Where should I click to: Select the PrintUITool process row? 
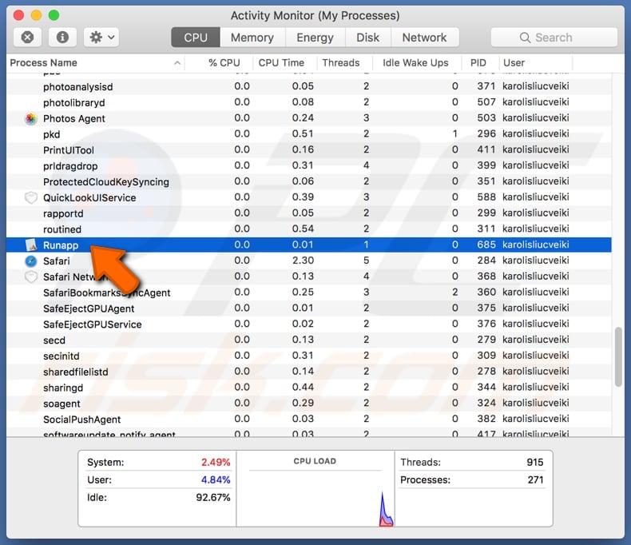click(x=309, y=149)
